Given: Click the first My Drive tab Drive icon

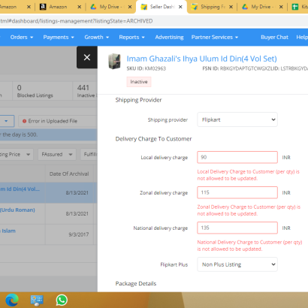Looking at the screenshot, I should [93, 7].
